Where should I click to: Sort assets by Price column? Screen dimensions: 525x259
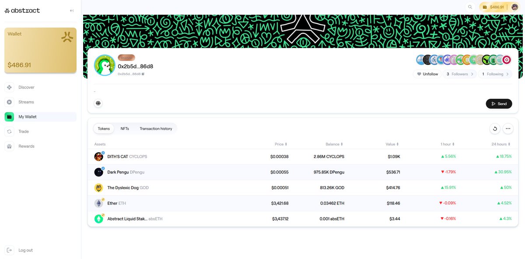click(281, 144)
